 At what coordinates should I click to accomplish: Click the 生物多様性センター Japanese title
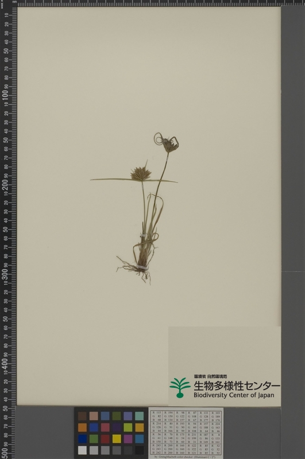(x=237, y=386)
